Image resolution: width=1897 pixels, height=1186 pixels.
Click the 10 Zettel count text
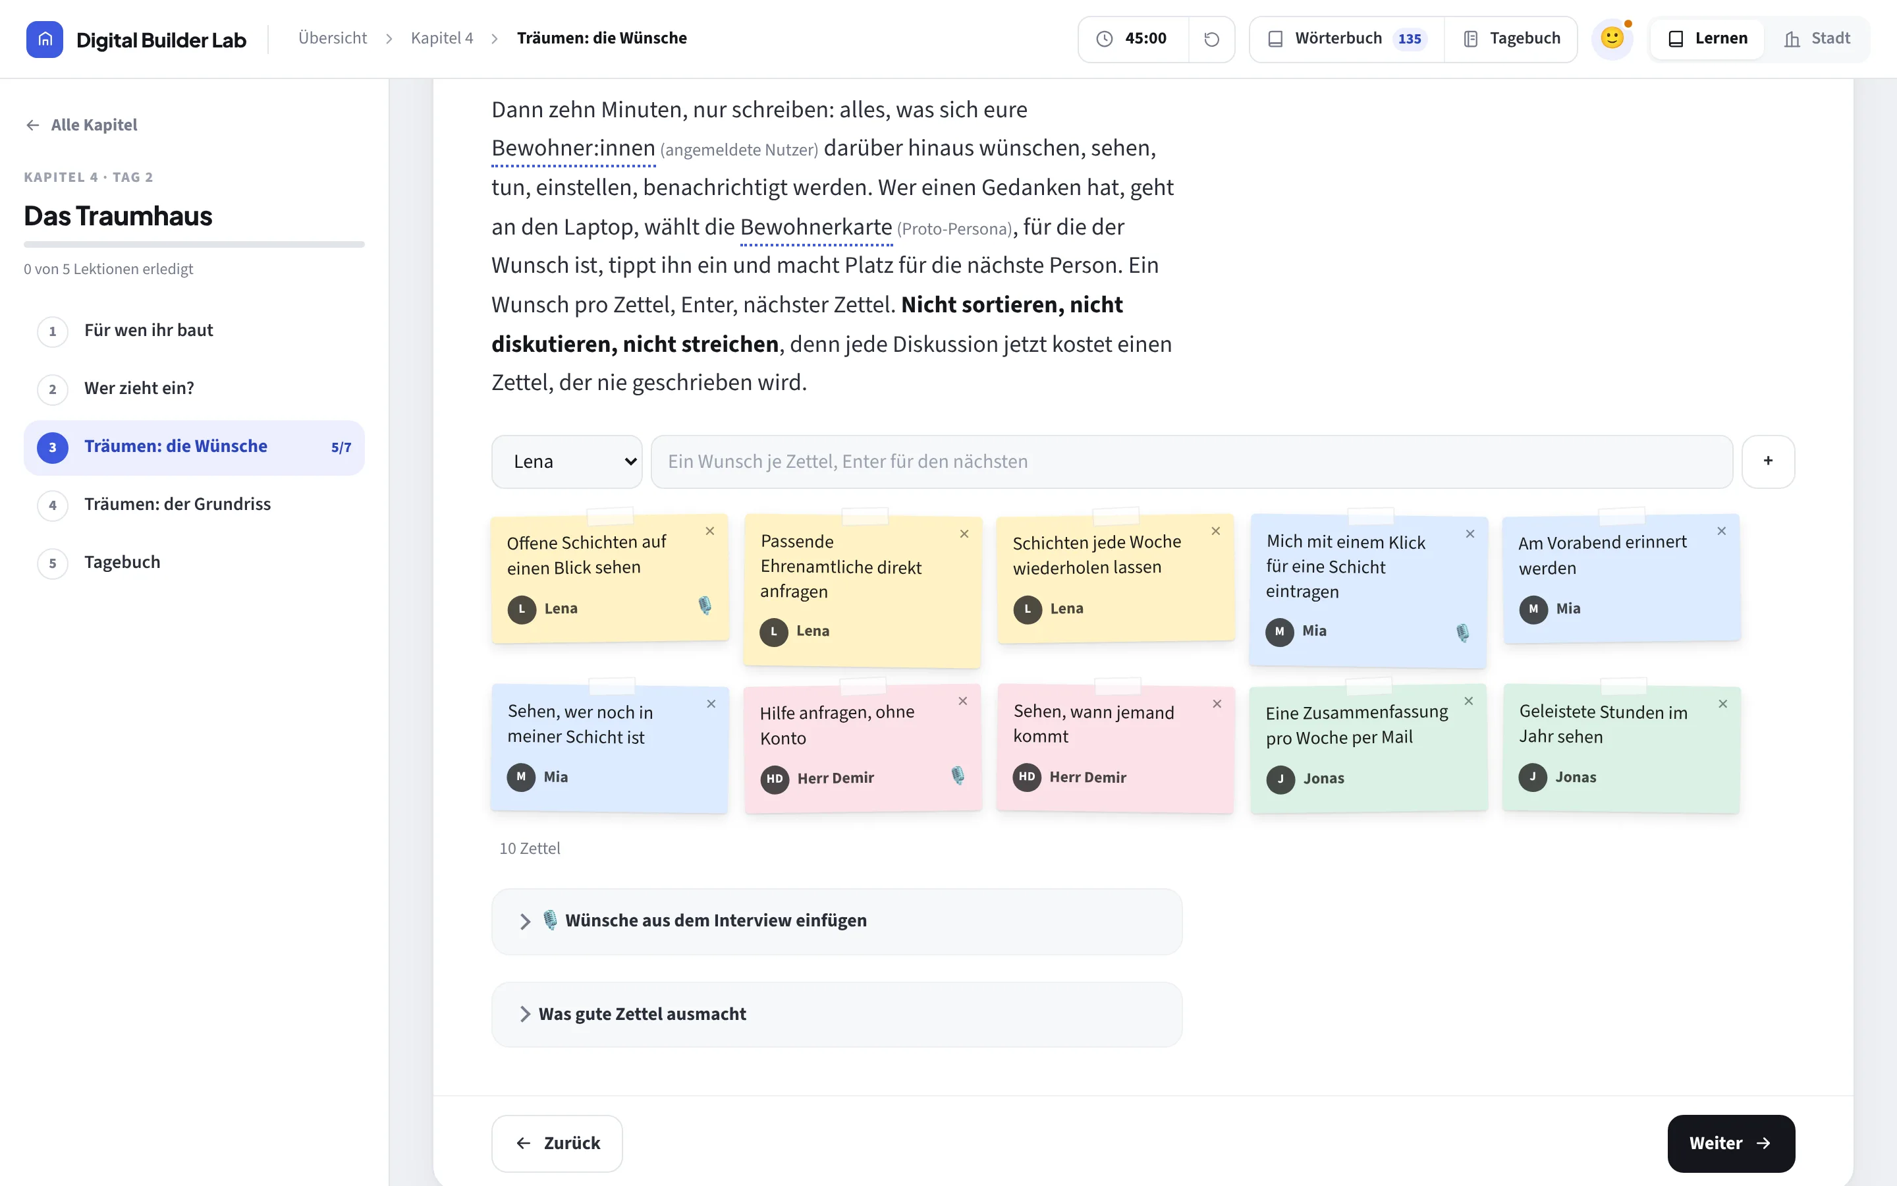coord(529,849)
